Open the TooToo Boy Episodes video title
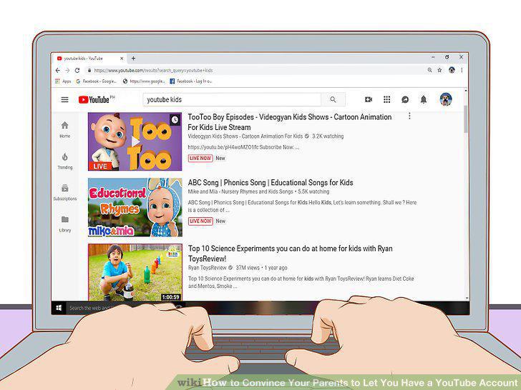 [x=289, y=122]
